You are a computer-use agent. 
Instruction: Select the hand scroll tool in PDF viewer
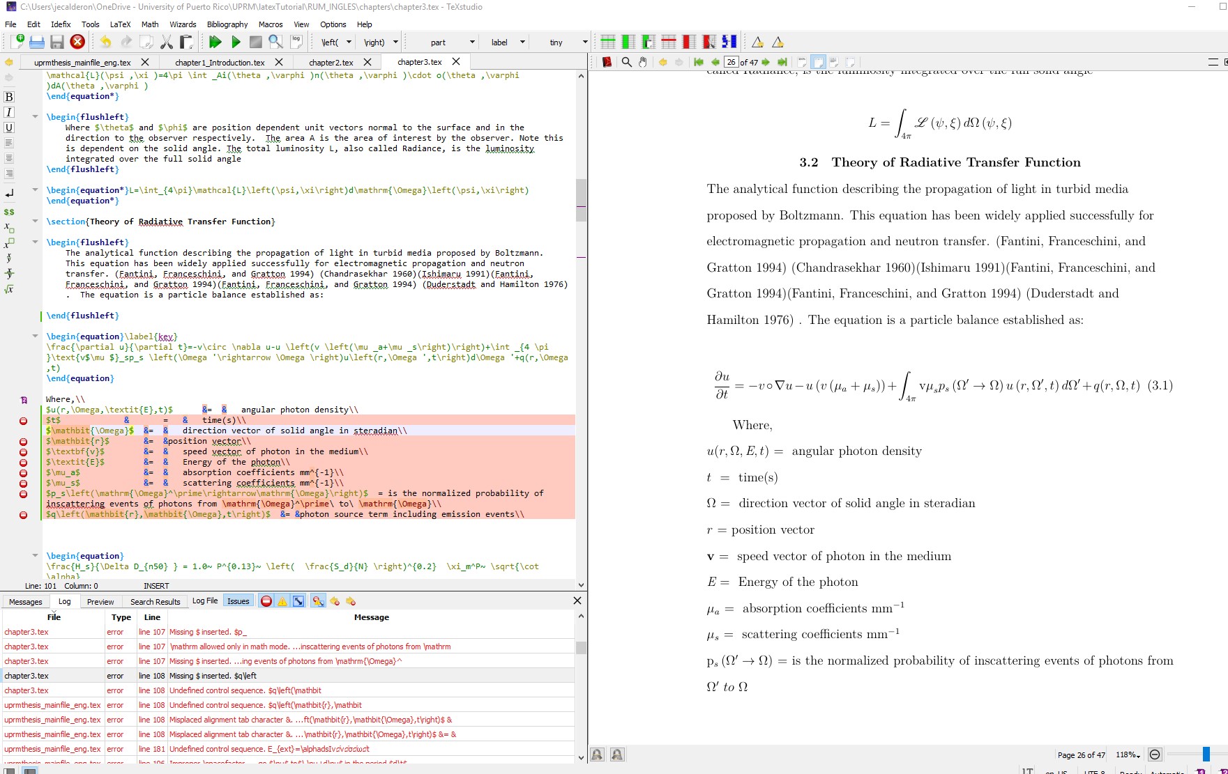[643, 62]
